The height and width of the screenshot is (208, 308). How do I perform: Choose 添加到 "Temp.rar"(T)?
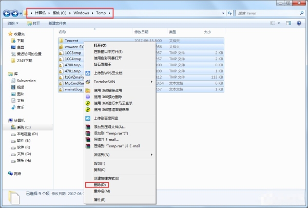(120, 134)
